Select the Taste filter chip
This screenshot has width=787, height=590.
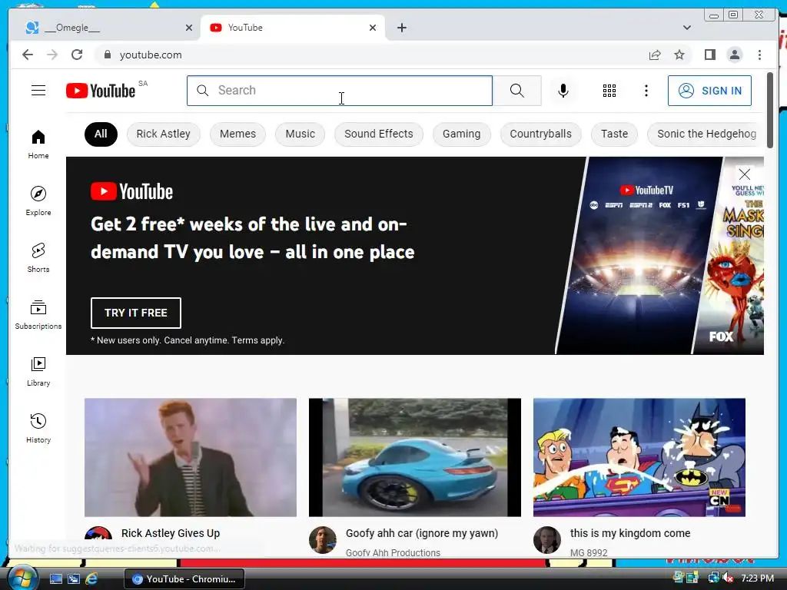614,134
